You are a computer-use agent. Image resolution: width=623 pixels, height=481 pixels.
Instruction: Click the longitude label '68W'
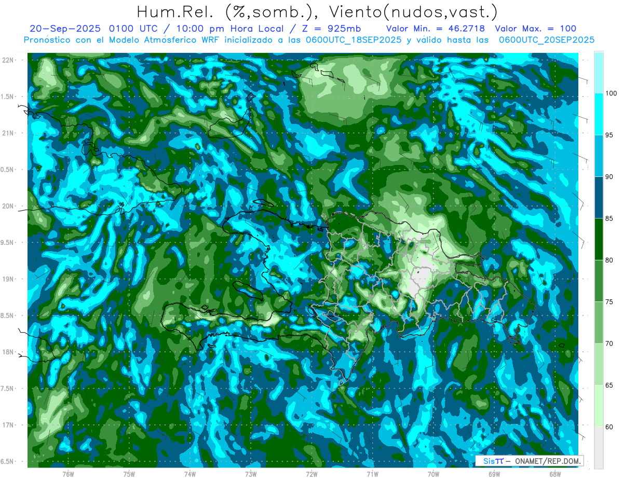click(555, 474)
